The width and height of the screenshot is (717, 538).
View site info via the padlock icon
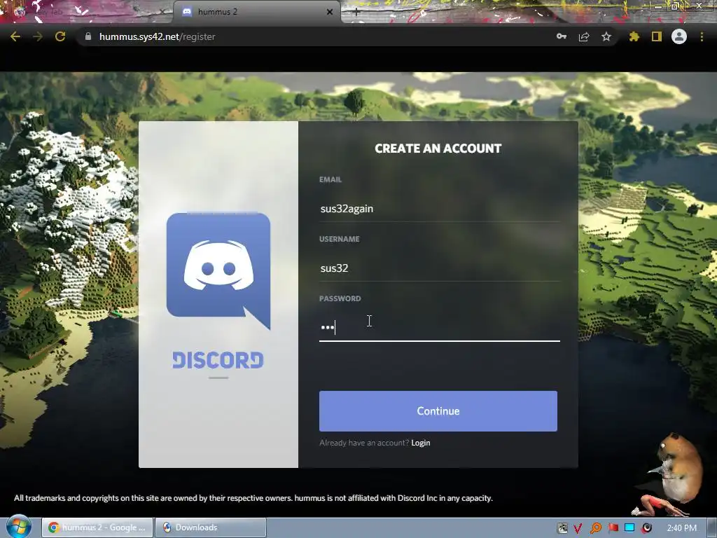(x=88, y=36)
